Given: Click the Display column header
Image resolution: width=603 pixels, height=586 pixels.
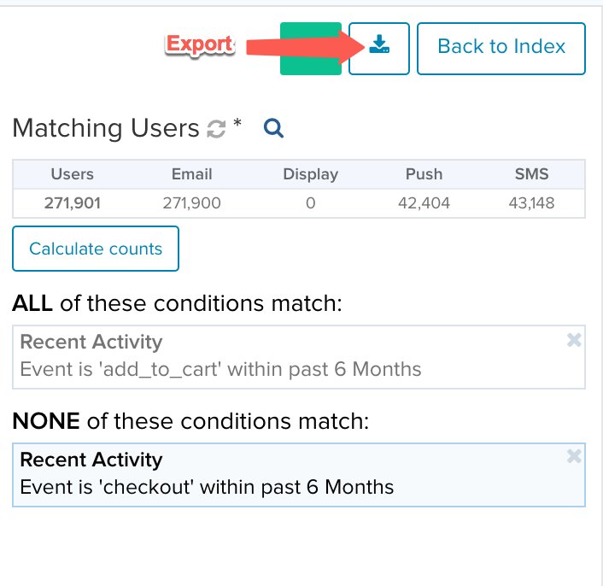Looking at the screenshot, I should (311, 174).
